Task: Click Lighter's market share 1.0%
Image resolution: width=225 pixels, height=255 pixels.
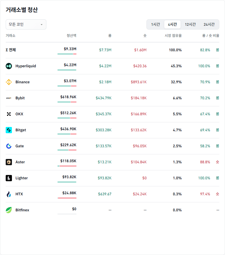Action: tap(177, 178)
